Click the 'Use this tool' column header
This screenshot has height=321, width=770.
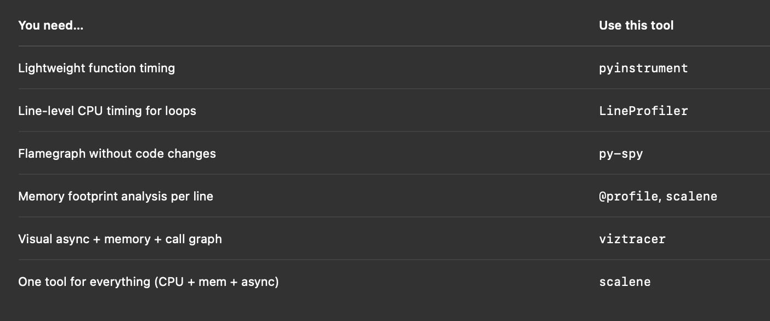636,25
